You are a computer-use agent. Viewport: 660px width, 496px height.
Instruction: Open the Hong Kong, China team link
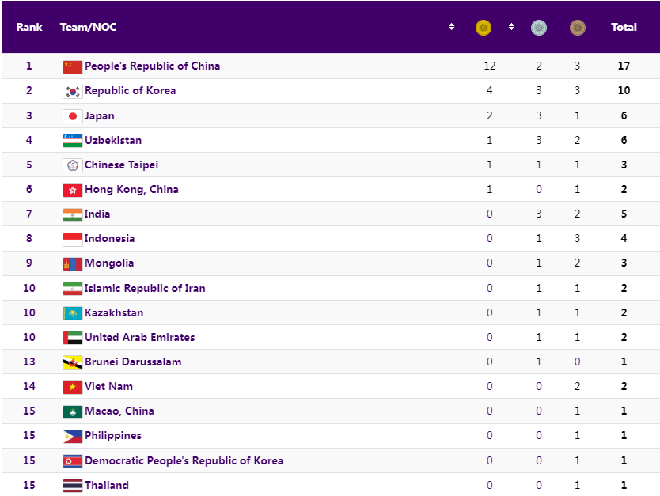pyautogui.click(x=131, y=189)
